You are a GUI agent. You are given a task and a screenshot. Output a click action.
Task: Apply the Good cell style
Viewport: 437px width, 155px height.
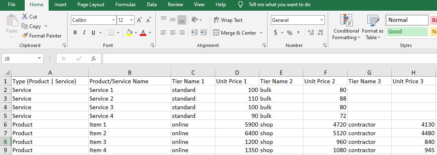point(407,31)
